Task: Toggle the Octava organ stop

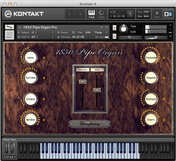Action: 30,99
